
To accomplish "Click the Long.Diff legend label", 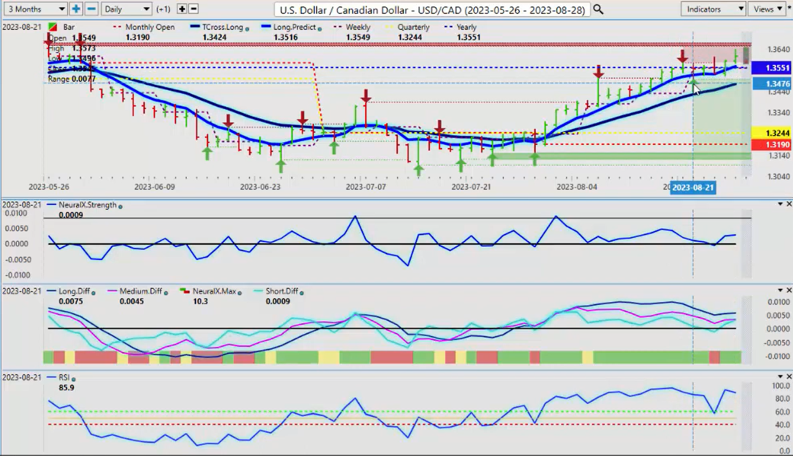I will coord(74,292).
